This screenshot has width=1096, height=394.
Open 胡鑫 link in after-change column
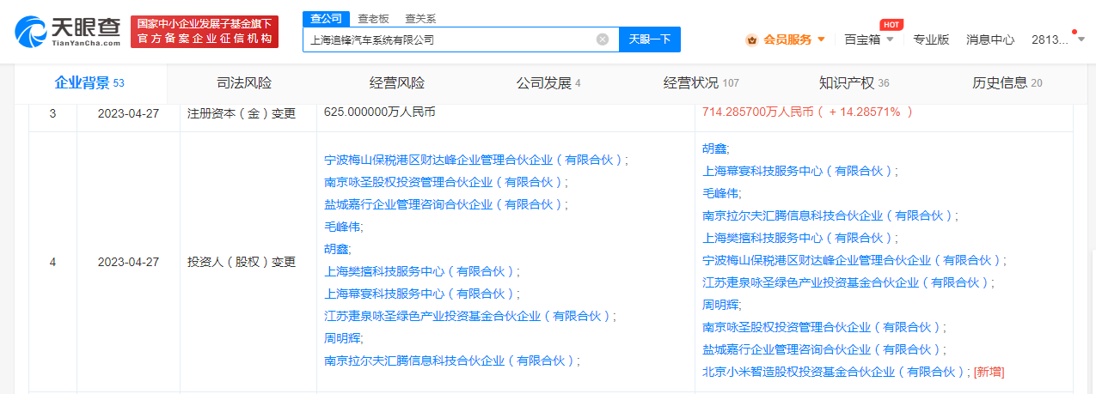(x=713, y=149)
